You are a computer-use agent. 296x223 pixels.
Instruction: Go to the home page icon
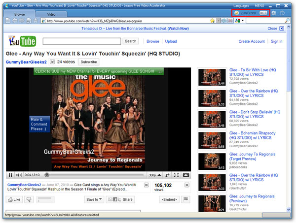click(x=29, y=21)
